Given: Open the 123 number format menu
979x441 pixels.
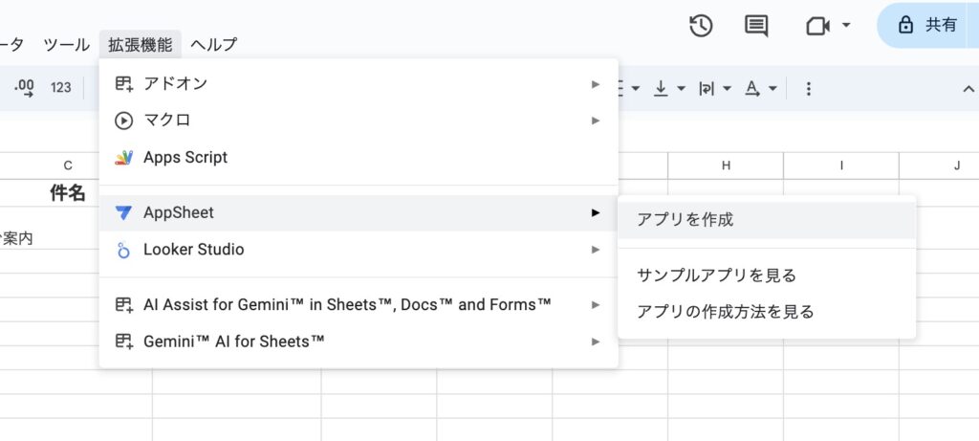Looking at the screenshot, I should click(60, 88).
